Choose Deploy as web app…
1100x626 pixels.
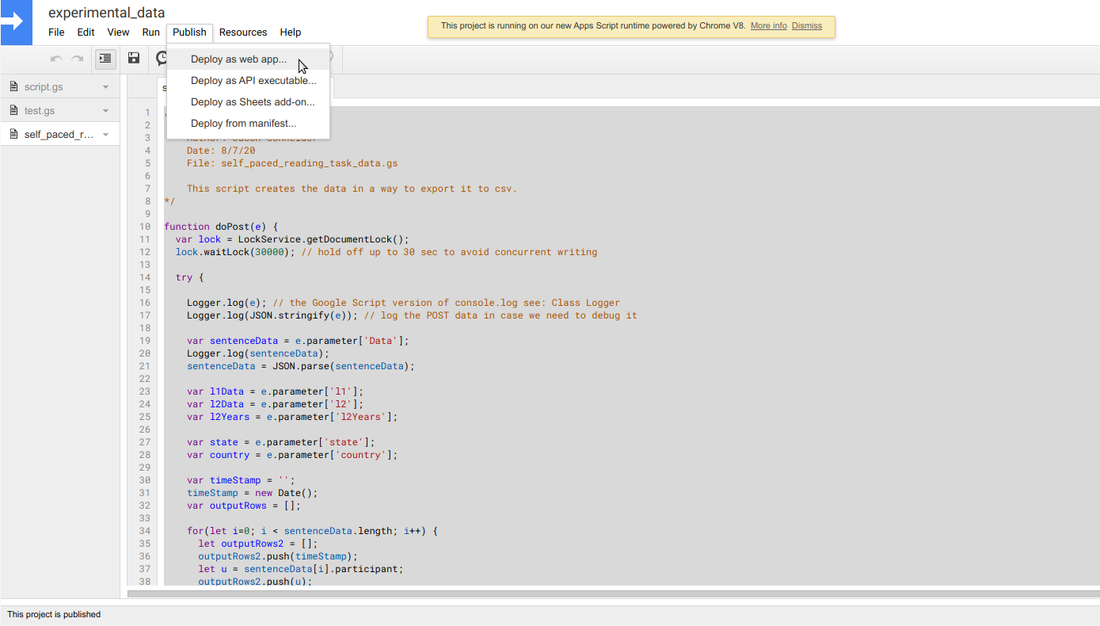point(248,59)
